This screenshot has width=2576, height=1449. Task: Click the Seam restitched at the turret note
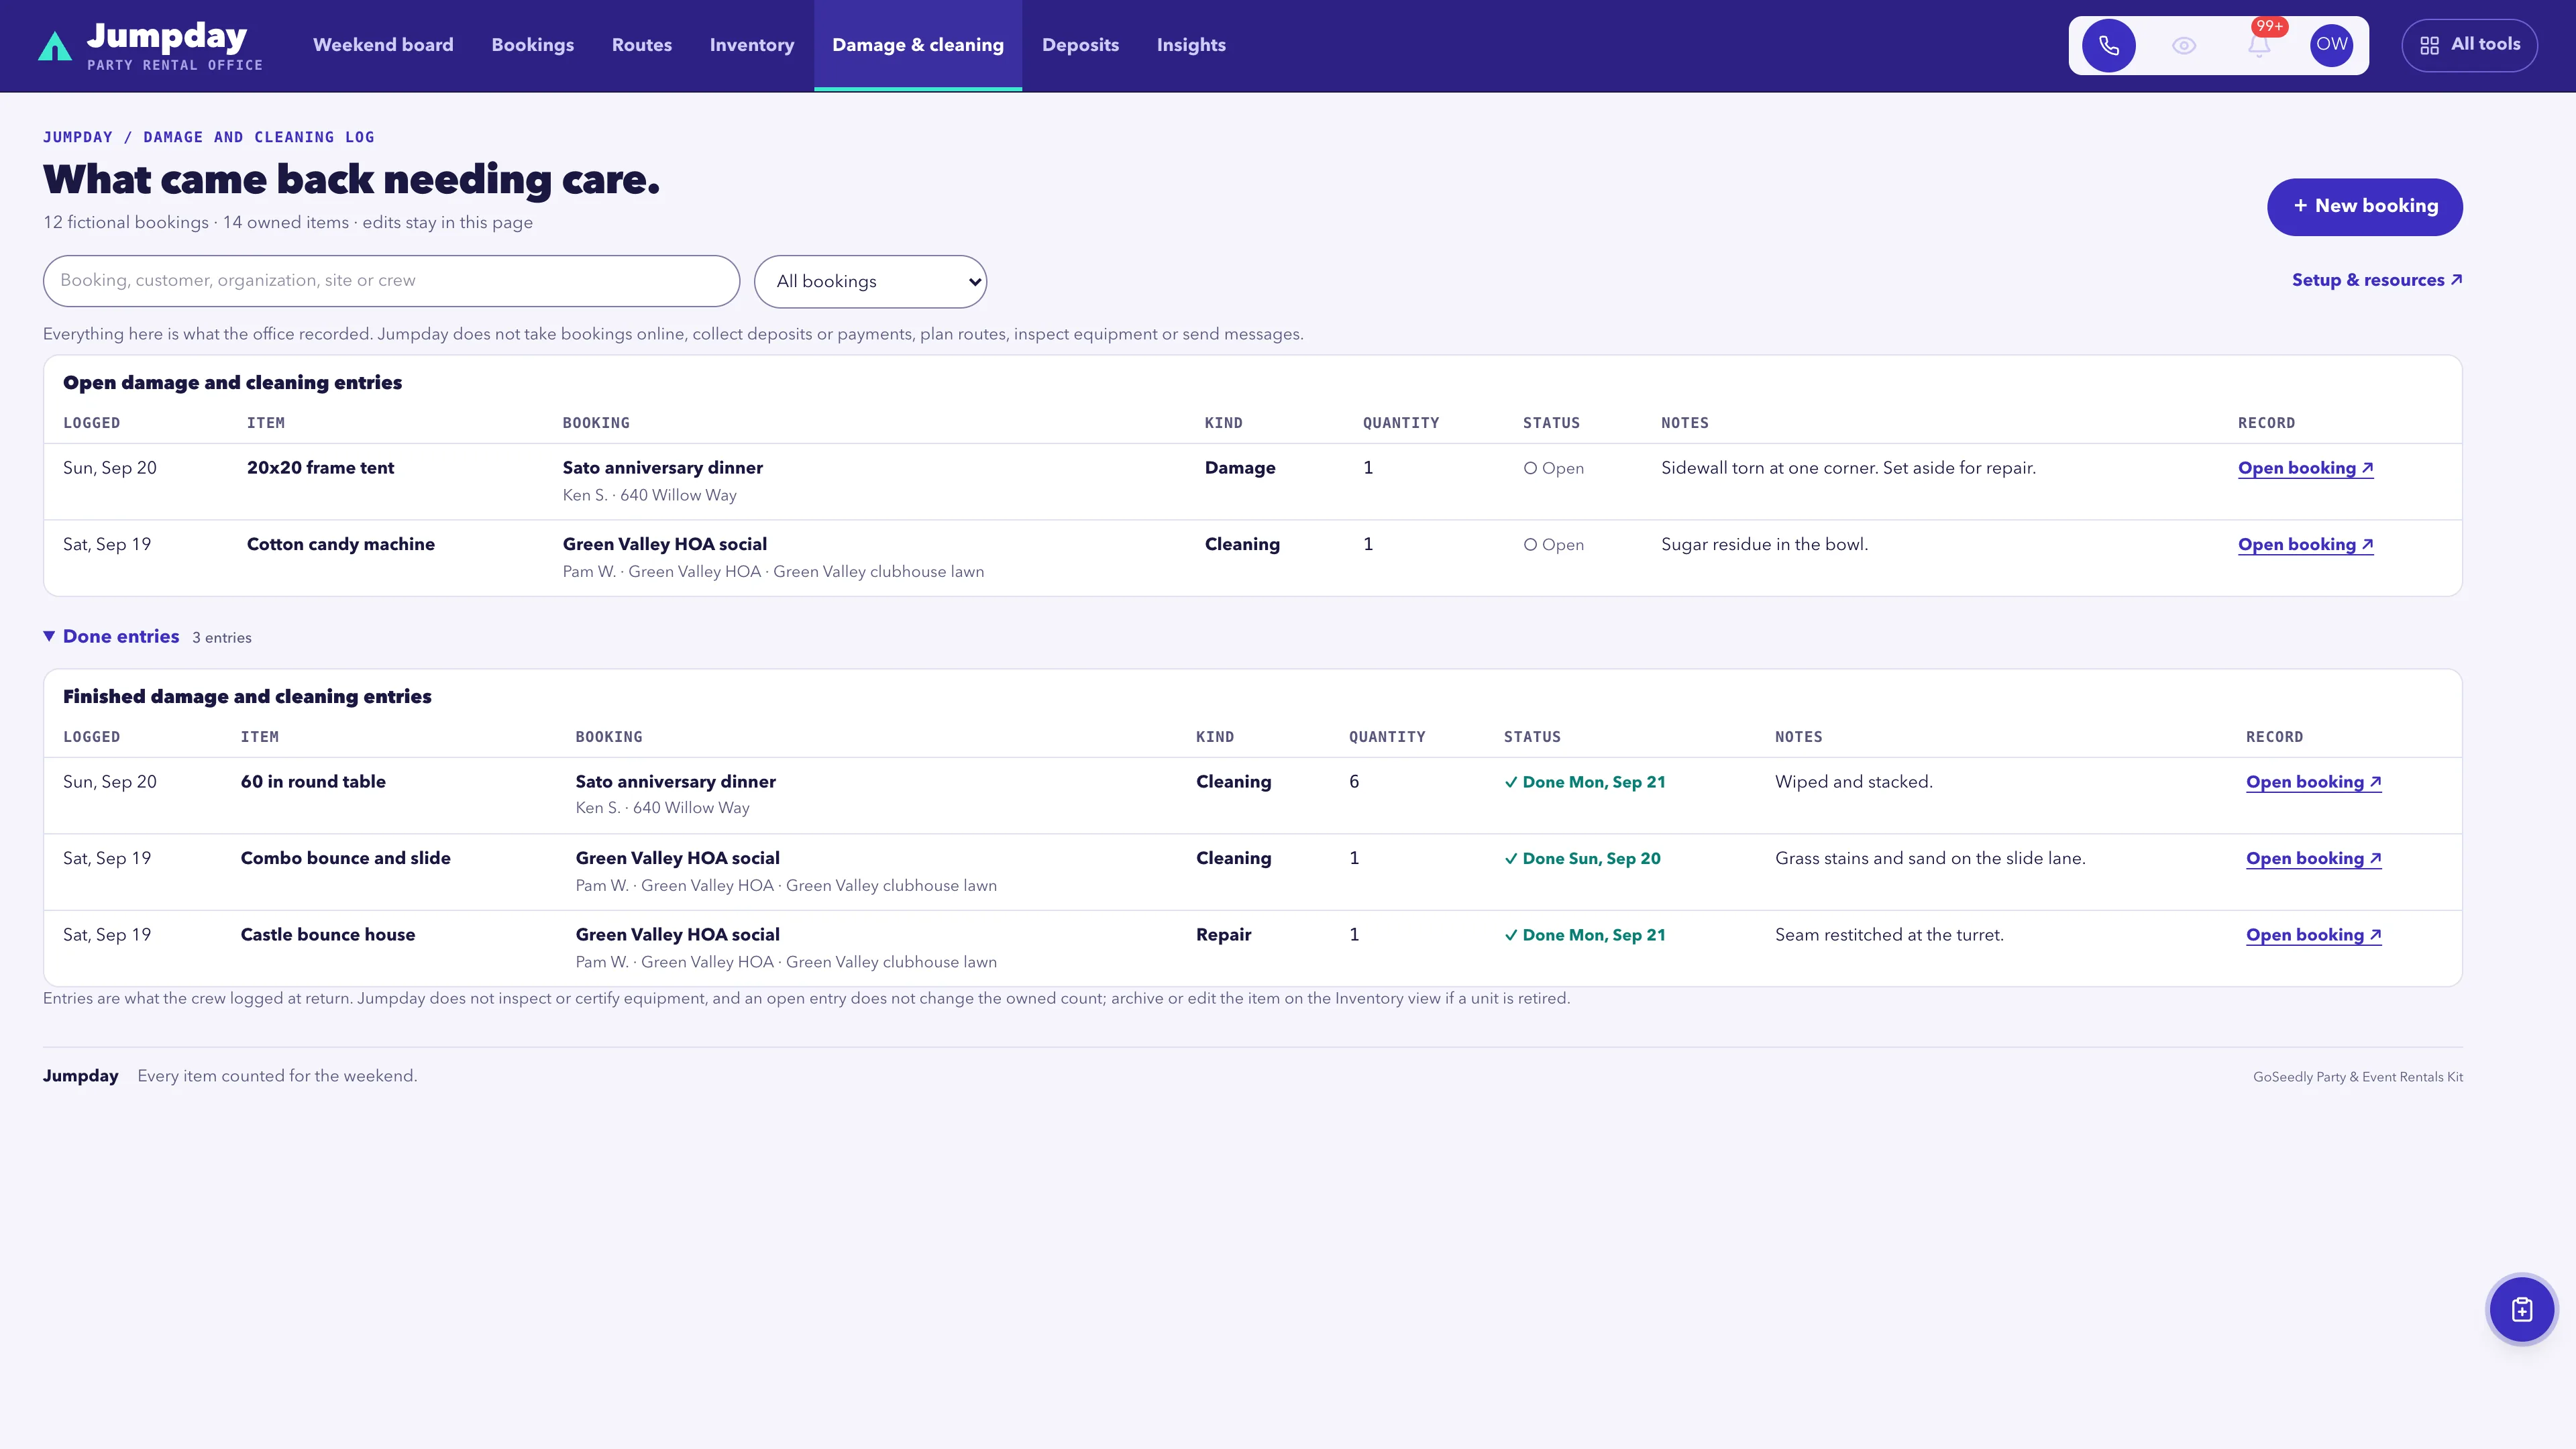(x=1889, y=935)
